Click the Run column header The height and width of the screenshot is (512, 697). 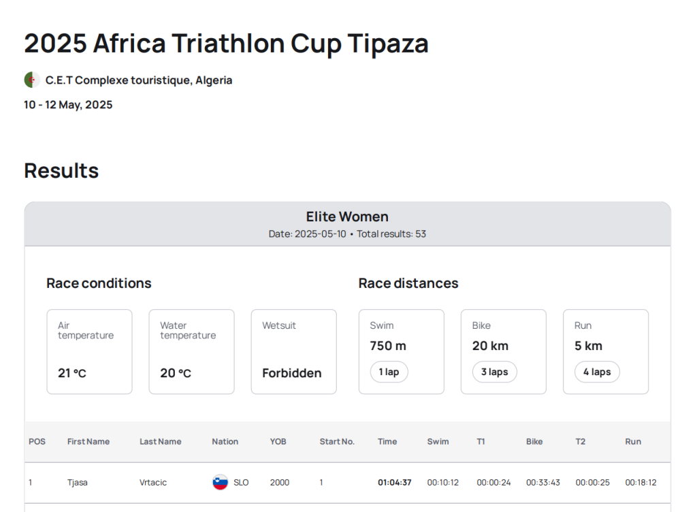click(633, 441)
